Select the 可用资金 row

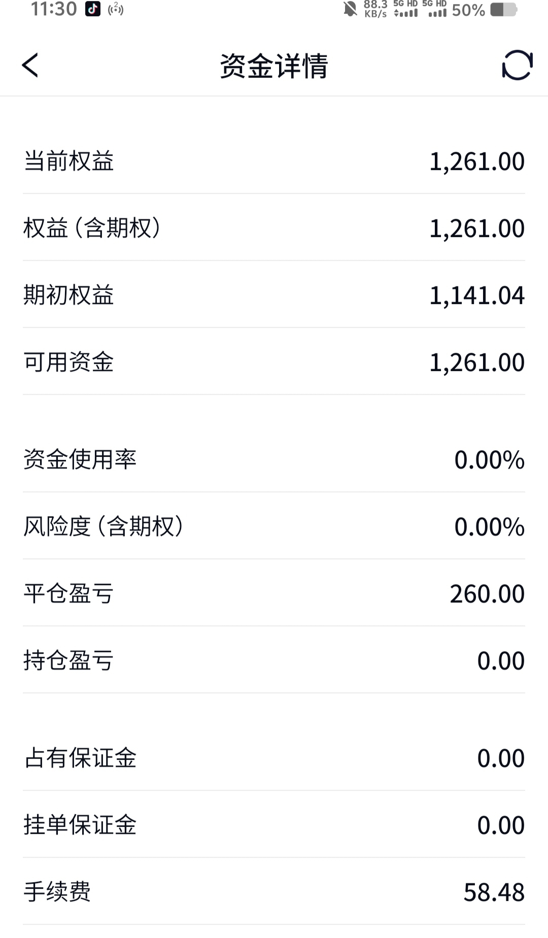(274, 362)
